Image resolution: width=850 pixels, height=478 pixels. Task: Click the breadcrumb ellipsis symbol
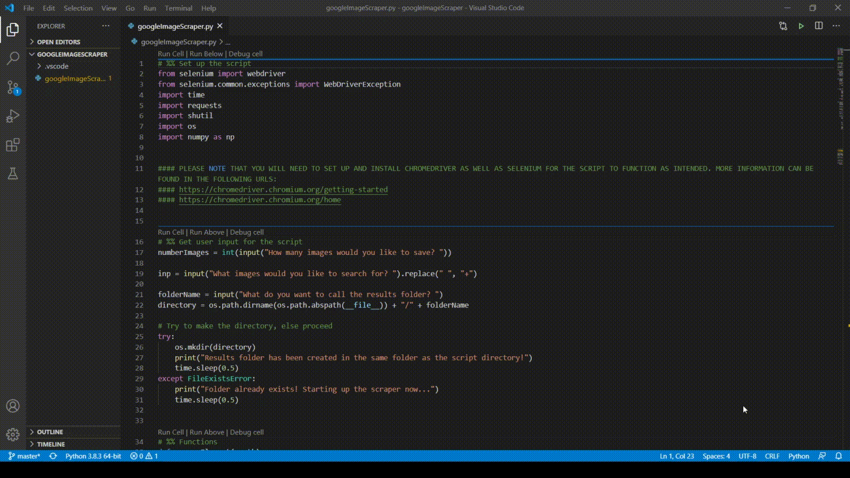pos(227,42)
